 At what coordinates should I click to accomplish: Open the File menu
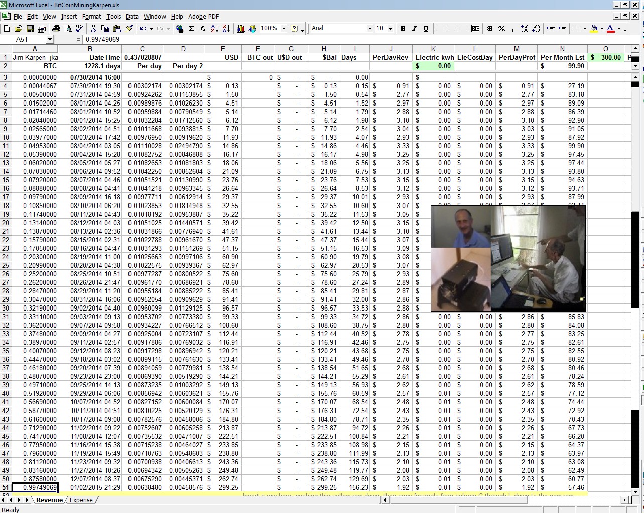click(x=18, y=16)
